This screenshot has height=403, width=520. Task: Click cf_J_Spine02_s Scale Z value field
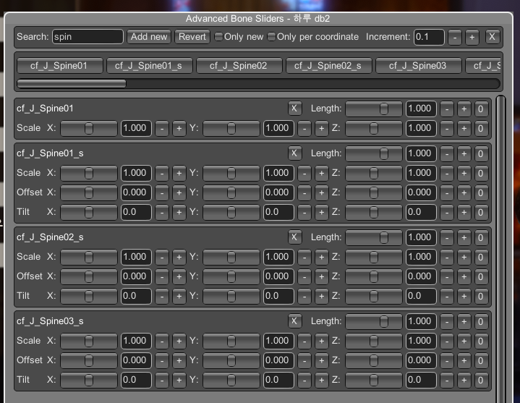421,257
